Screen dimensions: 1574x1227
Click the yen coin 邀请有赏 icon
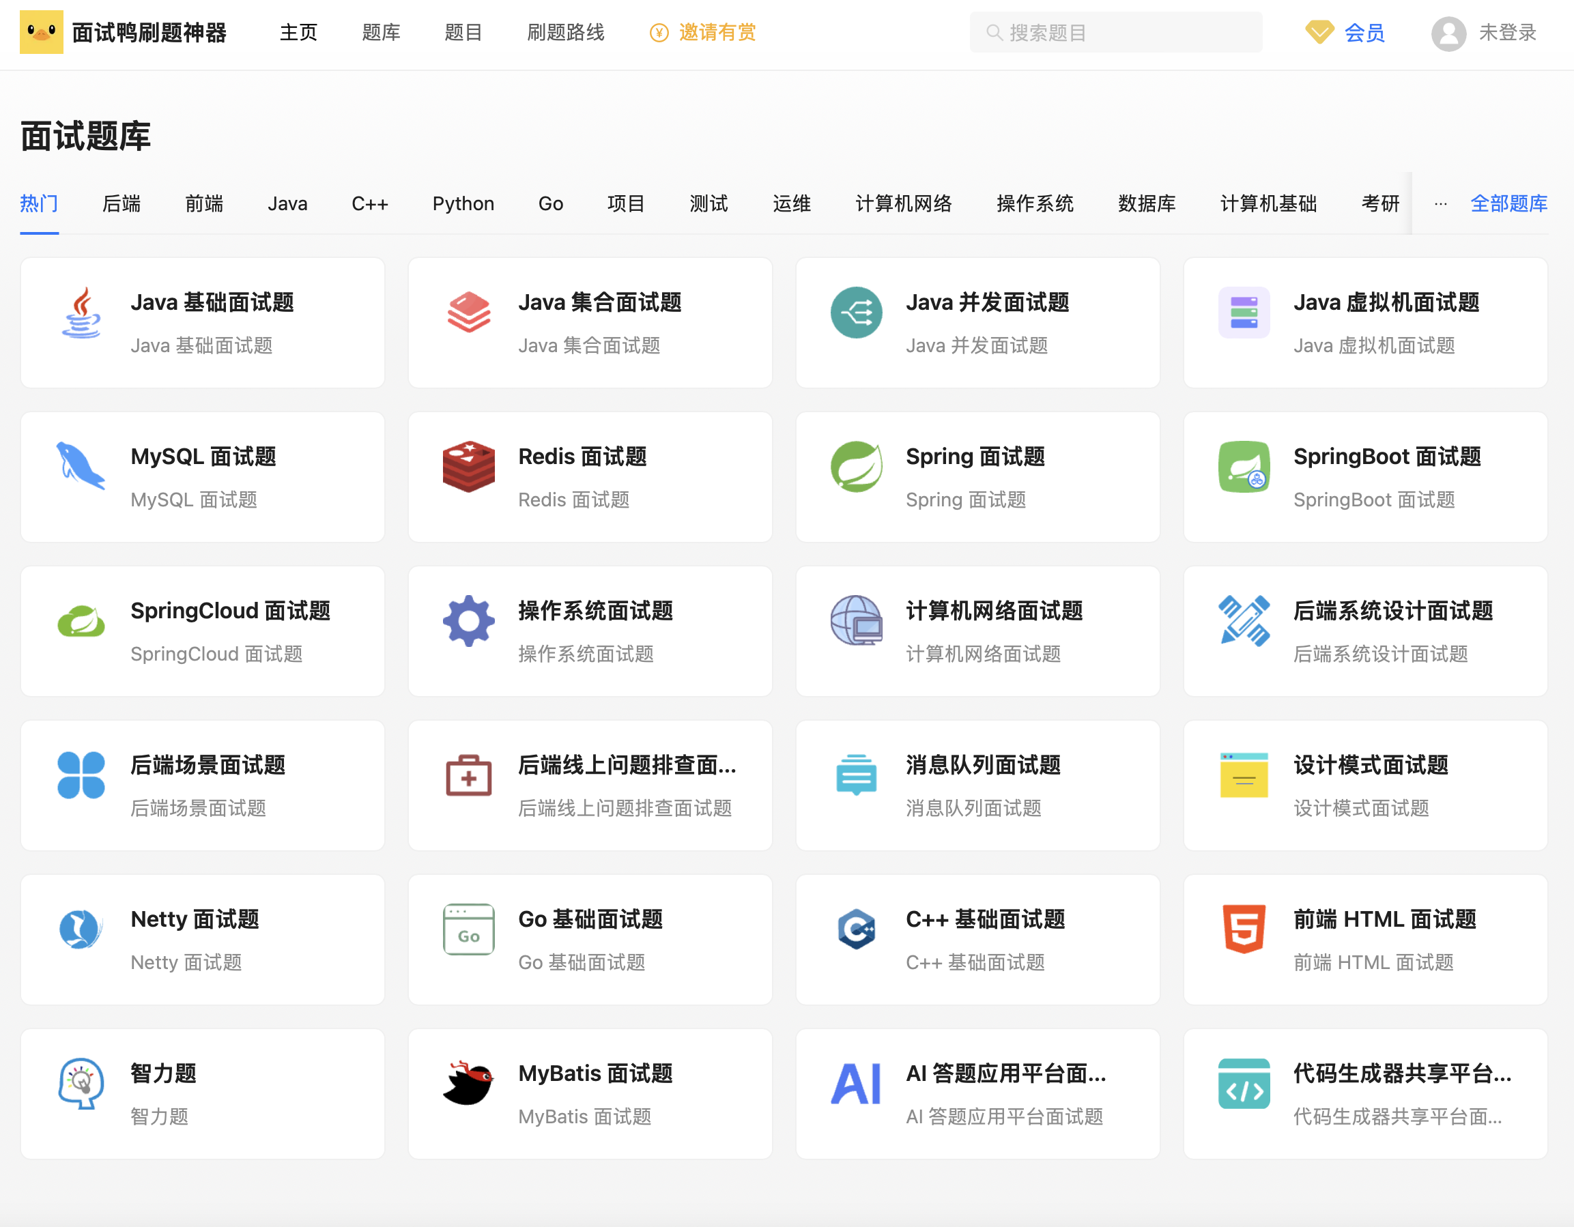click(659, 33)
